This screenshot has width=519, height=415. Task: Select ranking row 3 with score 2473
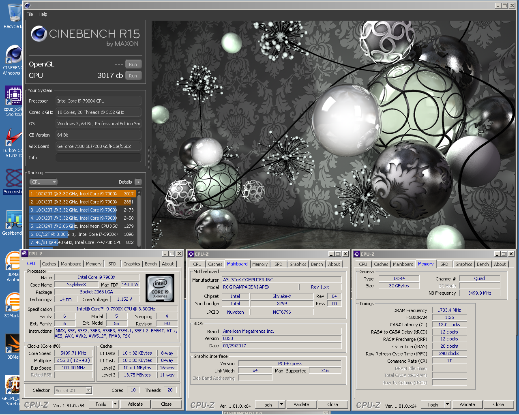(x=83, y=210)
